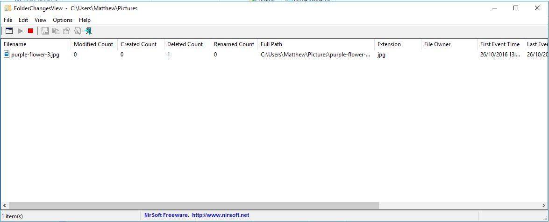Sort by the First Event Time column header
The height and width of the screenshot is (222, 549).
point(500,44)
